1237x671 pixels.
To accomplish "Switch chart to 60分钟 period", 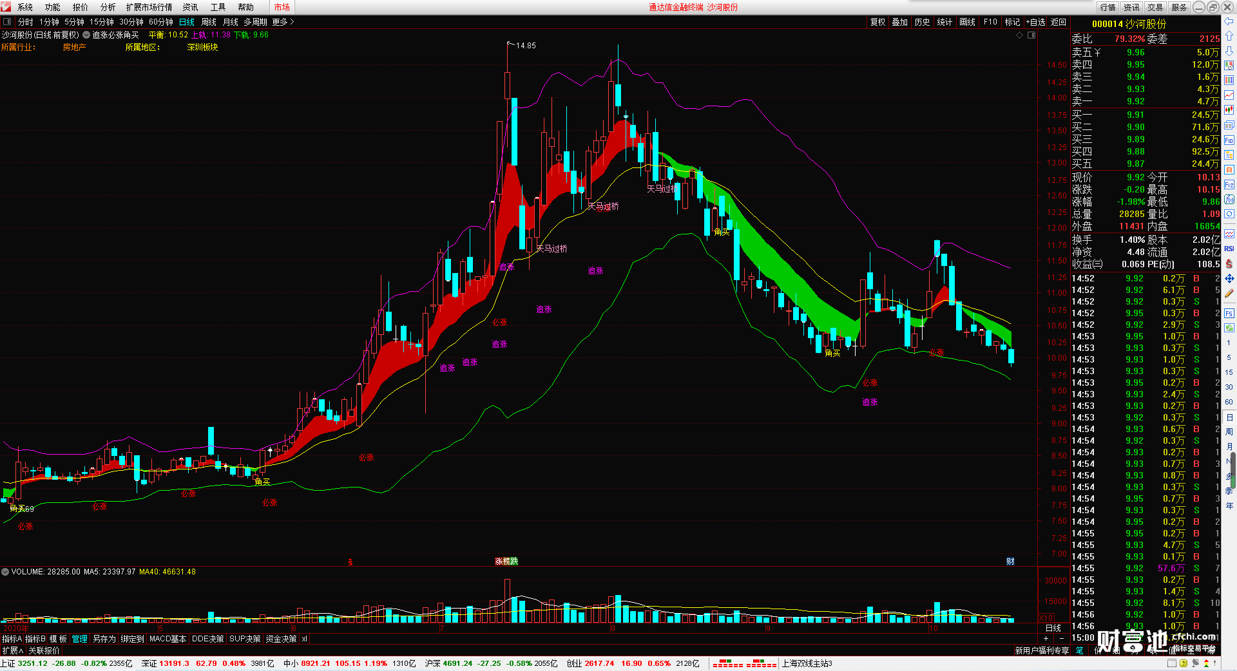I will tap(161, 22).
